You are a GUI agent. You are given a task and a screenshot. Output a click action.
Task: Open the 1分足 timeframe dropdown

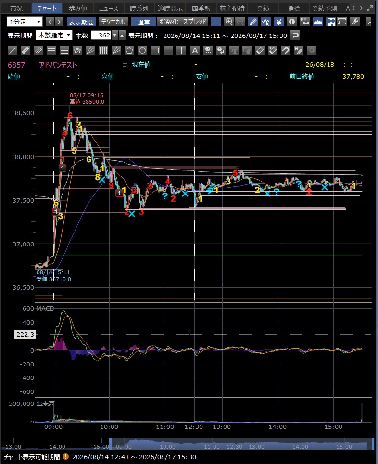point(25,22)
